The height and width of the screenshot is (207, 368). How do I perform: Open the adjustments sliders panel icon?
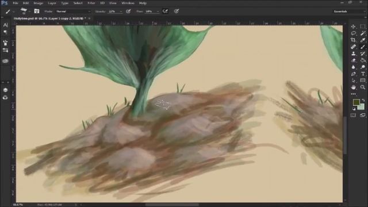click(x=5, y=50)
